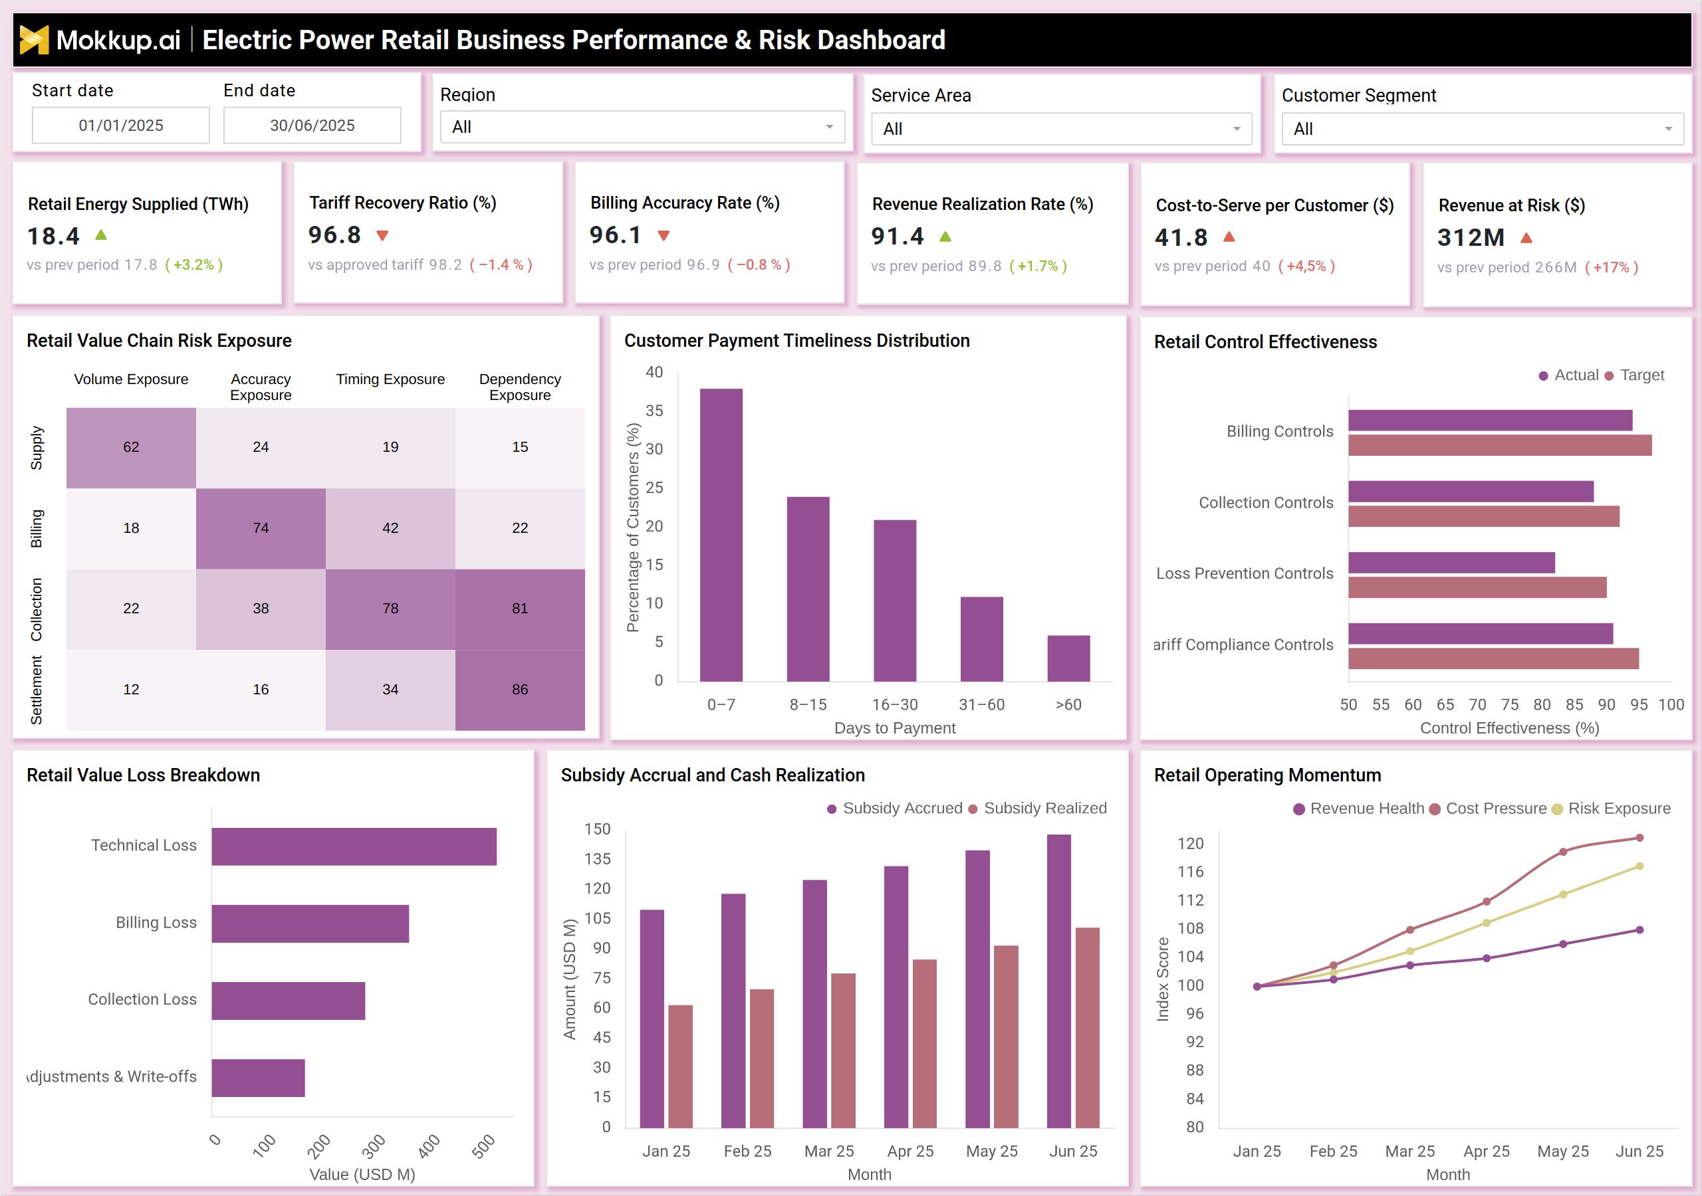This screenshot has width=1702, height=1196.
Task: Click the red up arrow beside 312M
Action: (x=1526, y=238)
